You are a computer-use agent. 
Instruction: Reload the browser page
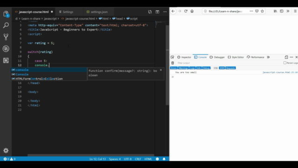click(186, 11)
